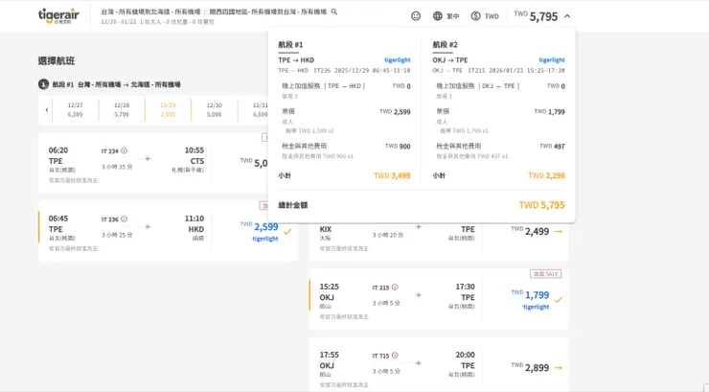Viewport: 709px width, 392px height.
Task: Go to previous dates with left arrow
Action: (47, 109)
